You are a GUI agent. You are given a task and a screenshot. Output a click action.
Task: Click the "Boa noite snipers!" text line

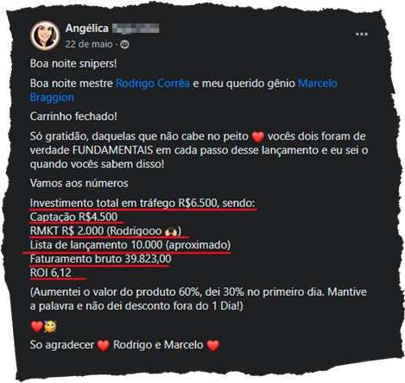pyautogui.click(x=73, y=64)
